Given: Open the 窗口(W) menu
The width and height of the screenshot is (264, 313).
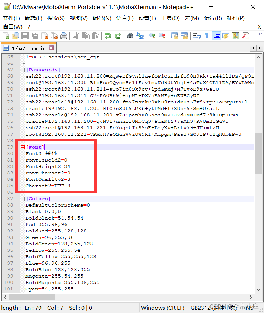Looking at the screenshot, I should [13, 27].
